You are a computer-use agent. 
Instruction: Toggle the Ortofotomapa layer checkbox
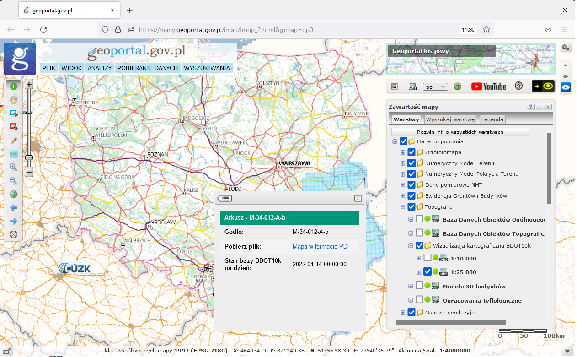click(x=411, y=152)
